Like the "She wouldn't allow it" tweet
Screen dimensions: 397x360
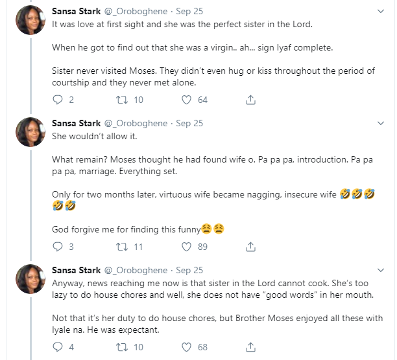click(x=187, y=247)
